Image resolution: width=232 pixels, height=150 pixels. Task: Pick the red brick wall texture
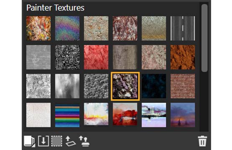click(183, 86)
